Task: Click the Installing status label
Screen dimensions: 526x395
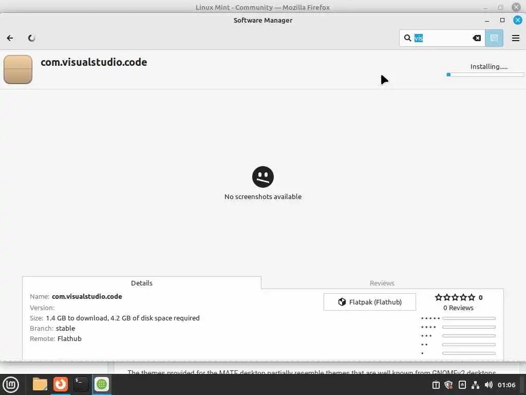Action: [x=489, y=66]
